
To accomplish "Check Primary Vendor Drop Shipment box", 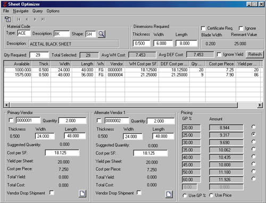I will 52,192.
